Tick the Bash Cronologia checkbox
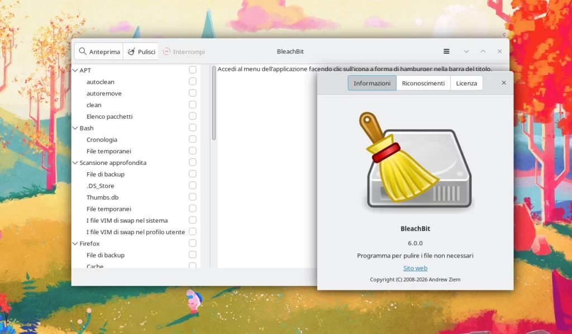The width and height of the screenshot is (572, 334). [193, 139]
